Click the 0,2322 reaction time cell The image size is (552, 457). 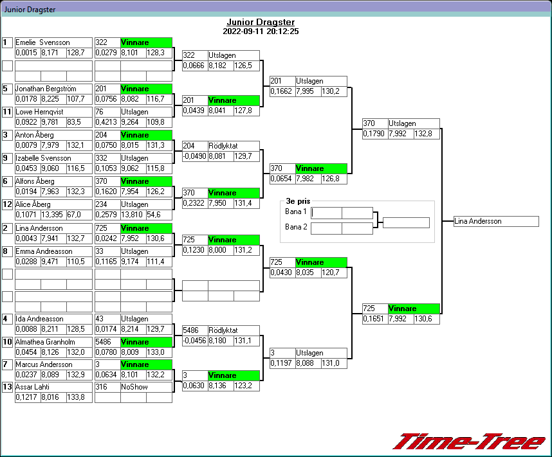195,203
